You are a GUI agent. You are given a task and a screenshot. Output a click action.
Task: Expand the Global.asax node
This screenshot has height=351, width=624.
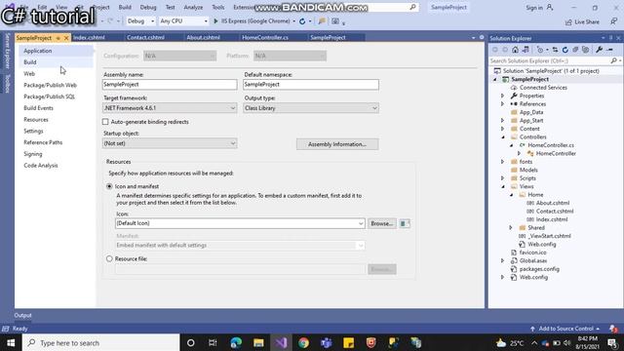[x=503, y=260]
